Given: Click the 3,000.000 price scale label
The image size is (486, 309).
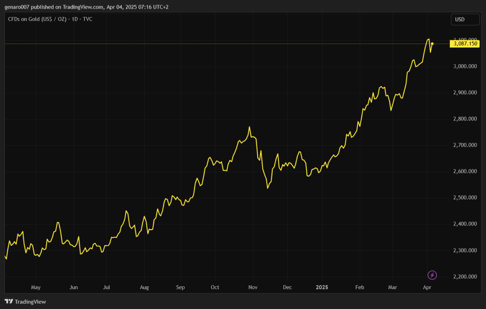Looking at the screenshot, I should 465,66.
